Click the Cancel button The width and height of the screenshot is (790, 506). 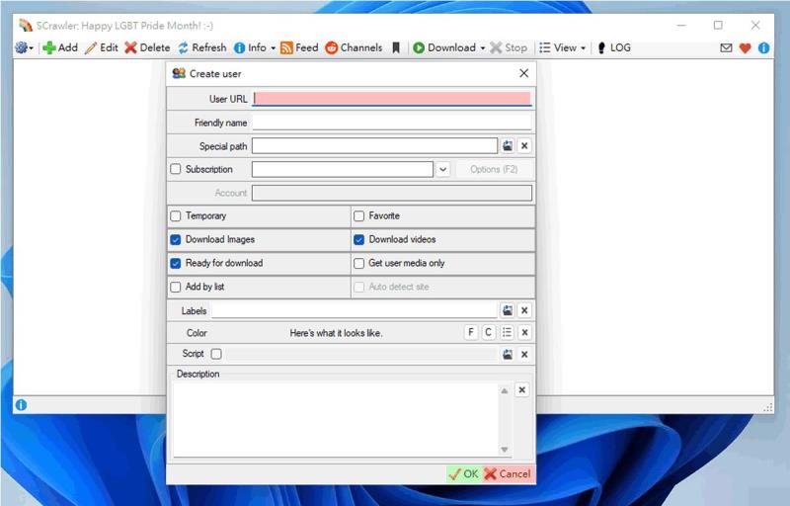pos(508,473)
